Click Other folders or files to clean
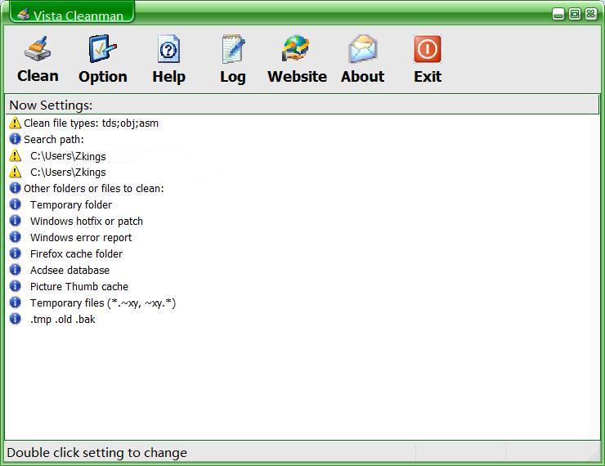This screenshot has width=605, height=466. [x=93, y=189]
